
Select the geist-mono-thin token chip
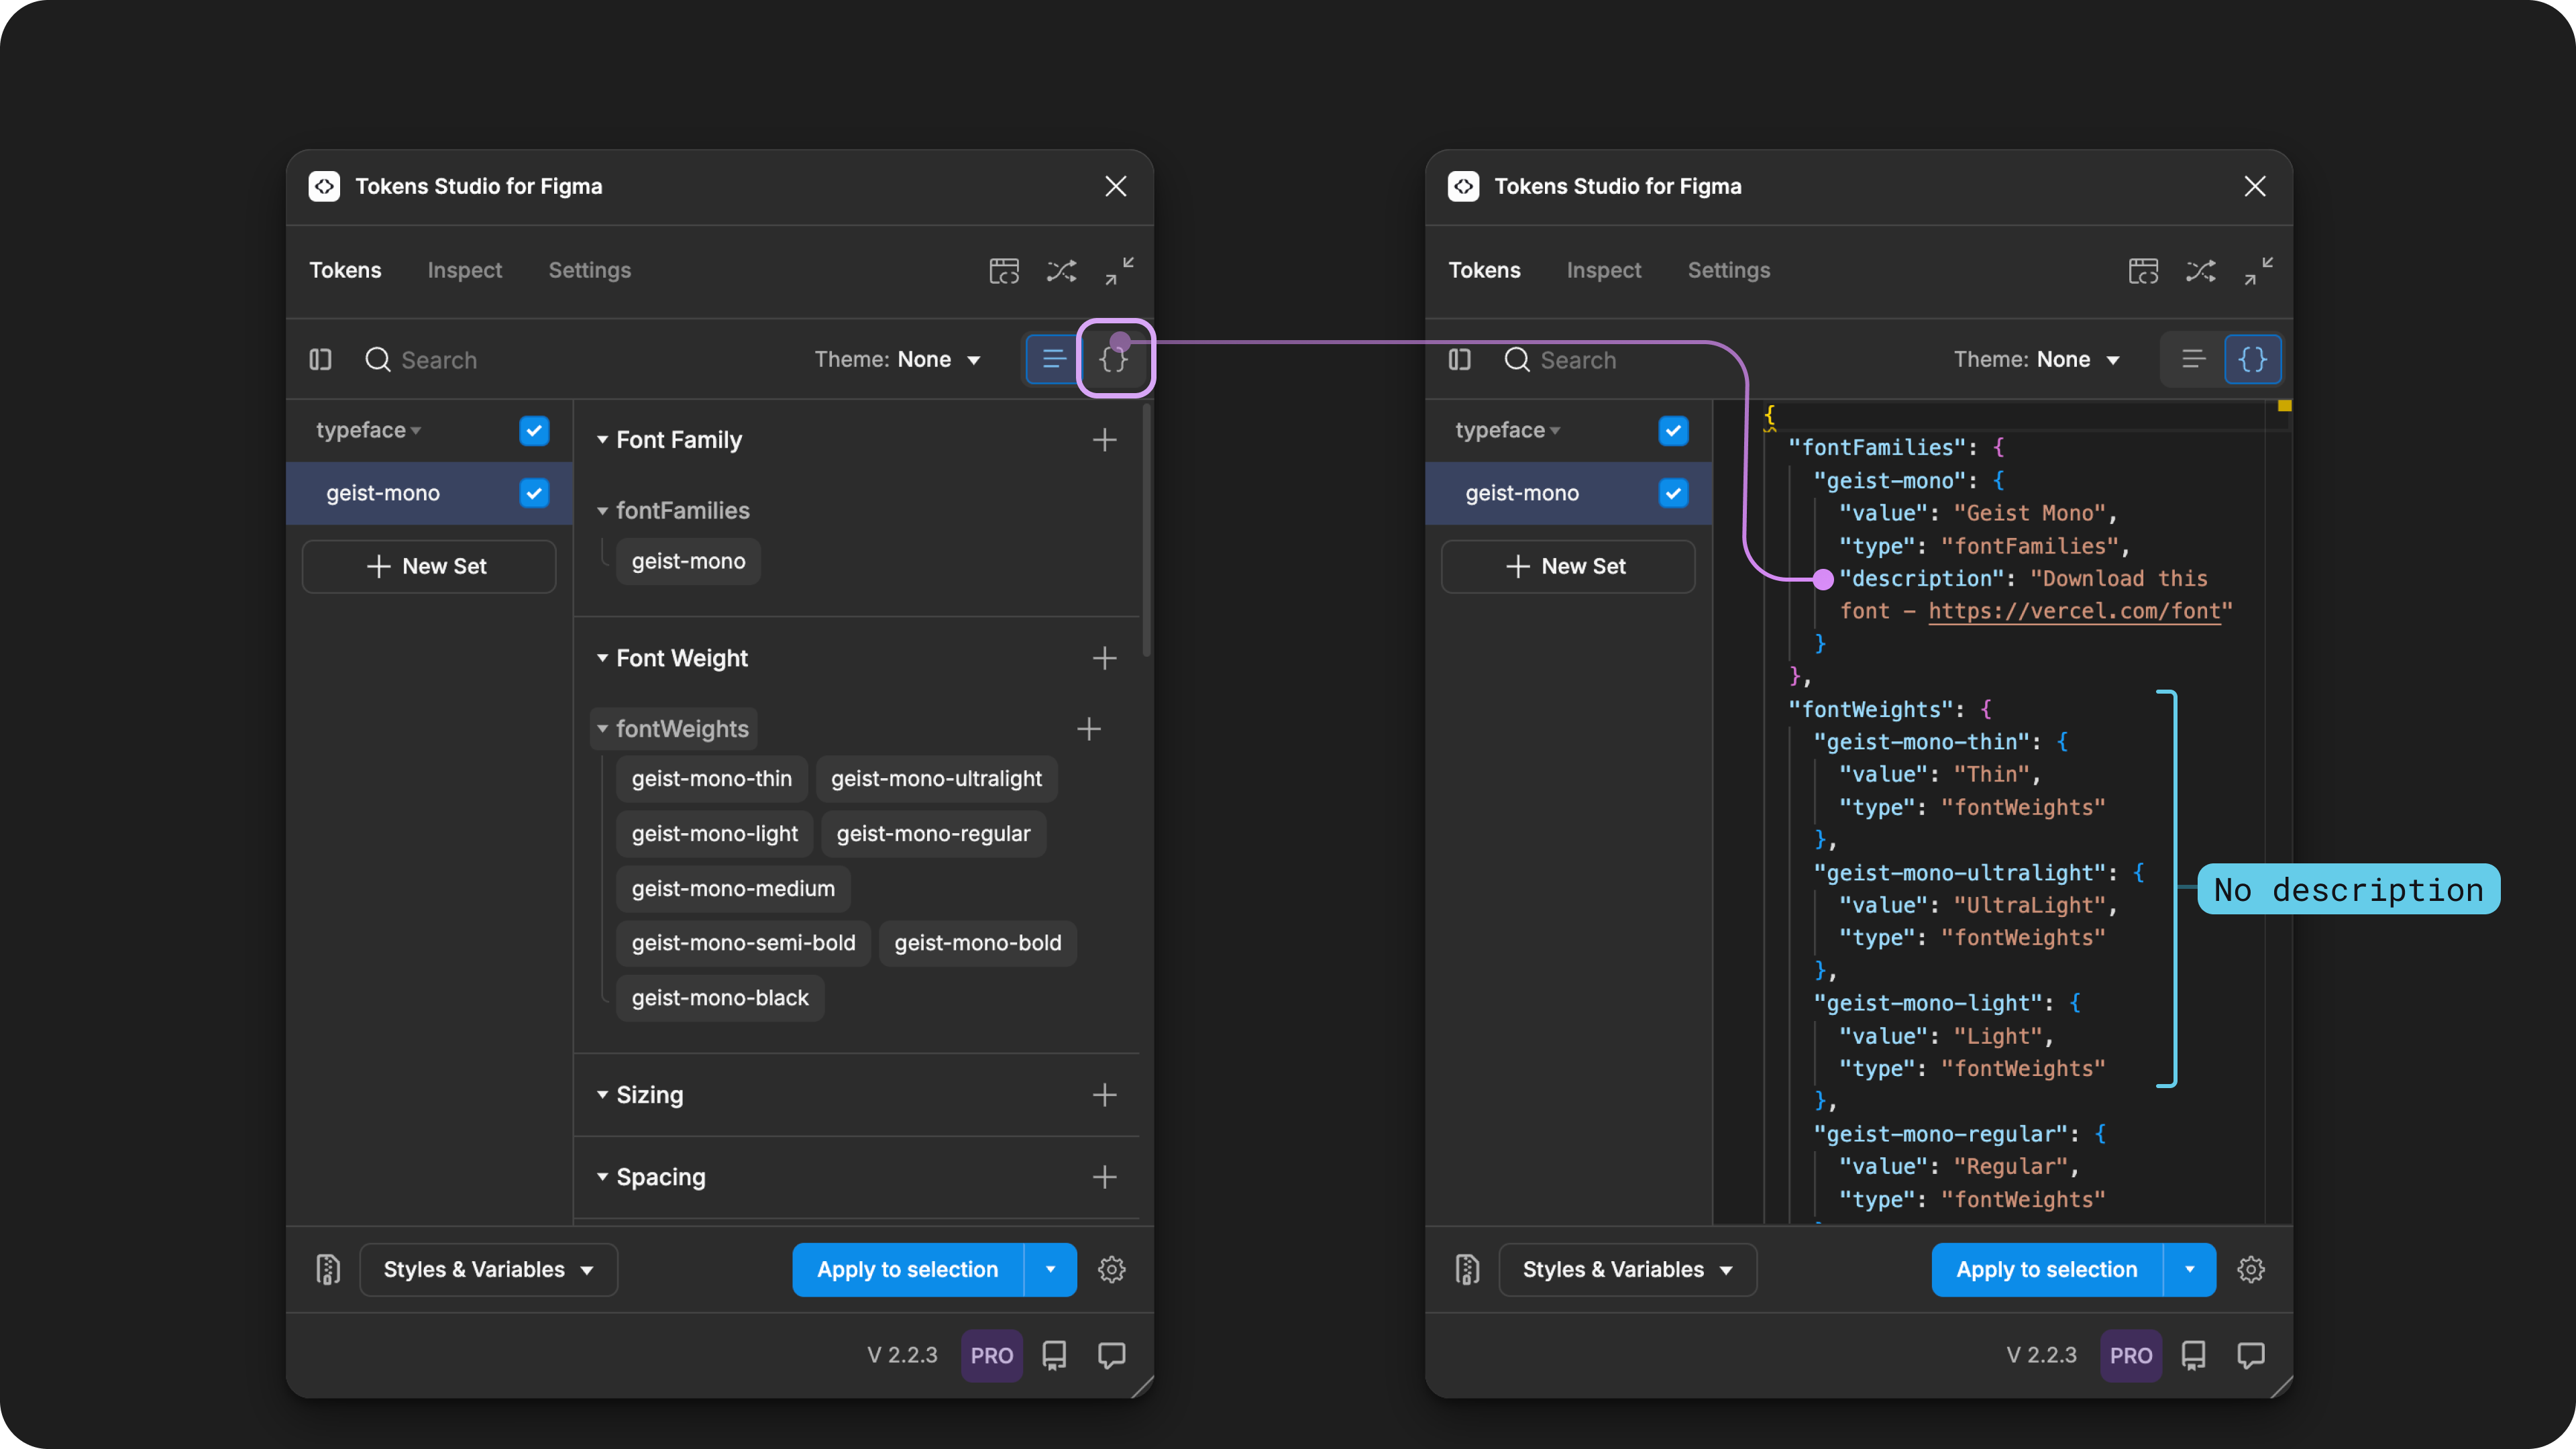click(712, 779)
